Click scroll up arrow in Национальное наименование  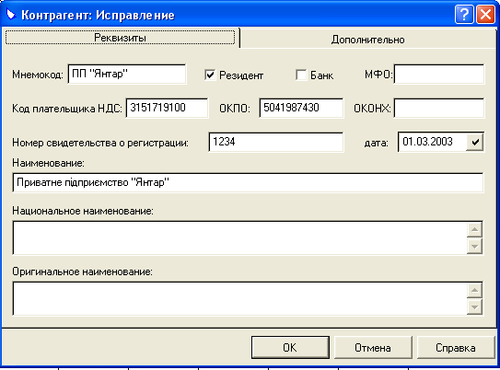[x=475, y=229]
